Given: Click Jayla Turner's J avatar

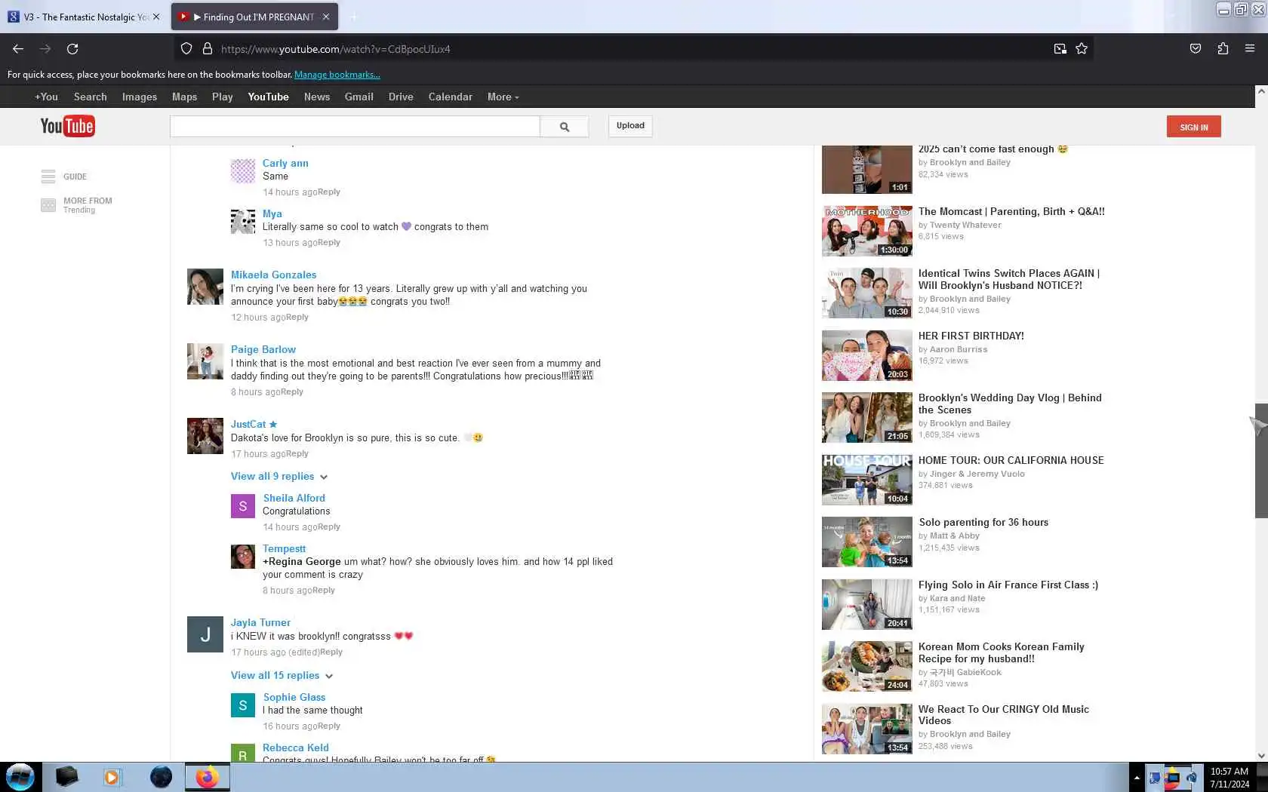Looking at the screenshot, I should [205, 634].
